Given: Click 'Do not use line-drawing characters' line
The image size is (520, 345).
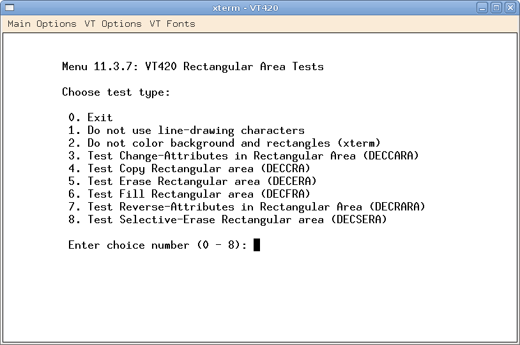Looking at the screenshot, I should 187,130.
